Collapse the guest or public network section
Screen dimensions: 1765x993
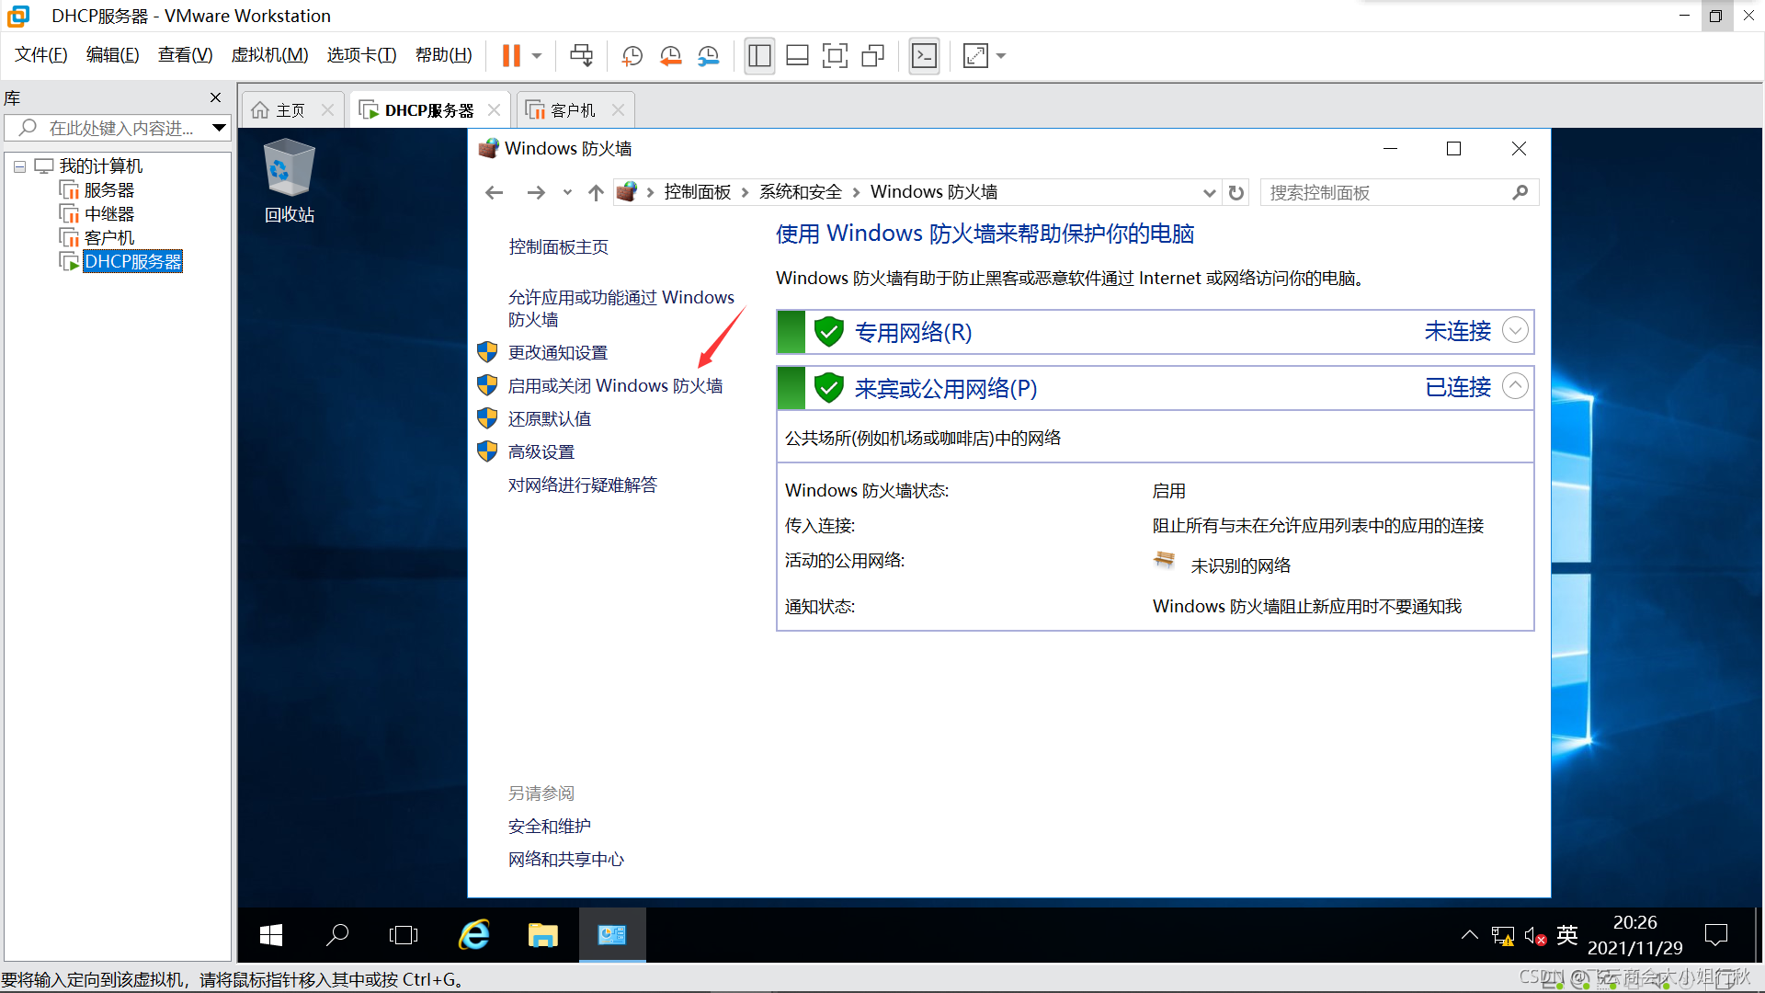pos(1514,387)
